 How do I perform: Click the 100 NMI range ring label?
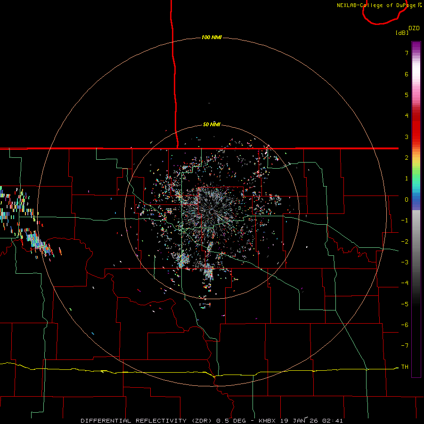pyautogui.click(x=212, y=37)
